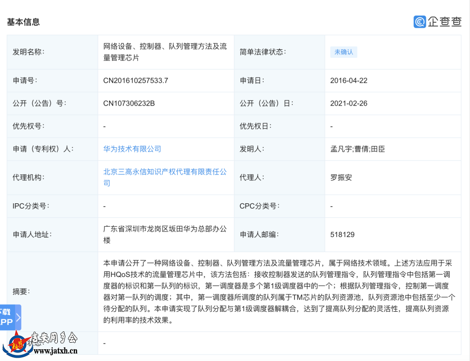The width and height of the screenshot is (470, 361).
Task: Select the applicant address 广东省深圳市龙岗区
Action: (x=165, y=234)
